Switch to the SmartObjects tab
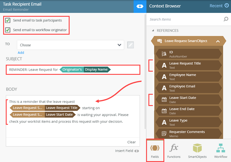 [x=197, y=150]
